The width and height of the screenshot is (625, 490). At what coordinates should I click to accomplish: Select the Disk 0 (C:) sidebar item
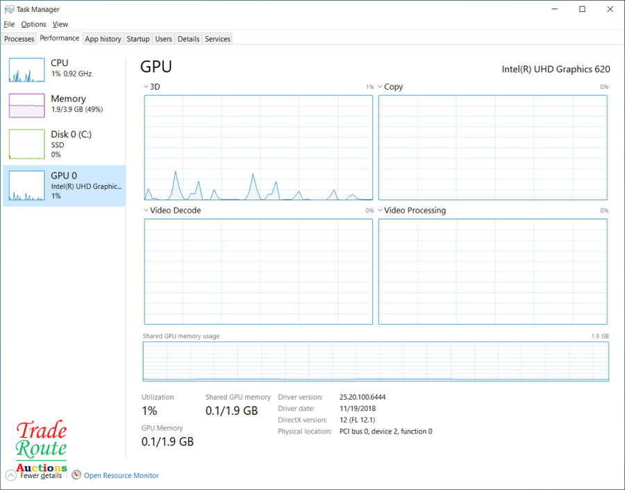(65, 144)
